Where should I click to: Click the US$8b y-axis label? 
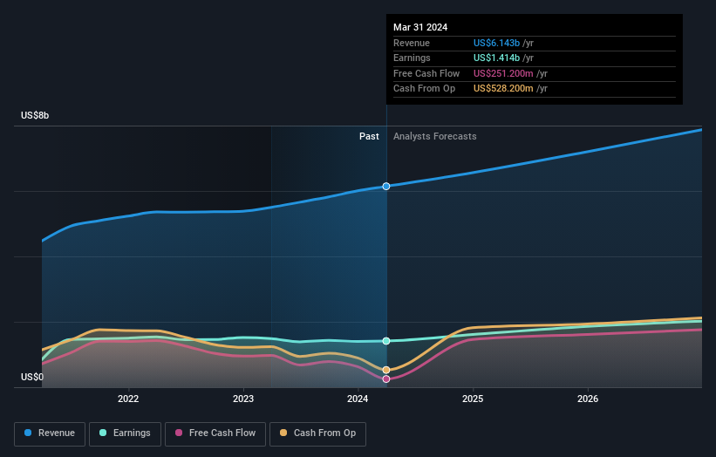[x=35, y=115]
